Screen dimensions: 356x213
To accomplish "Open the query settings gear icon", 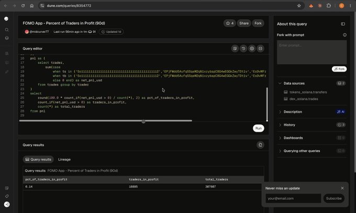I will (252, 49).
